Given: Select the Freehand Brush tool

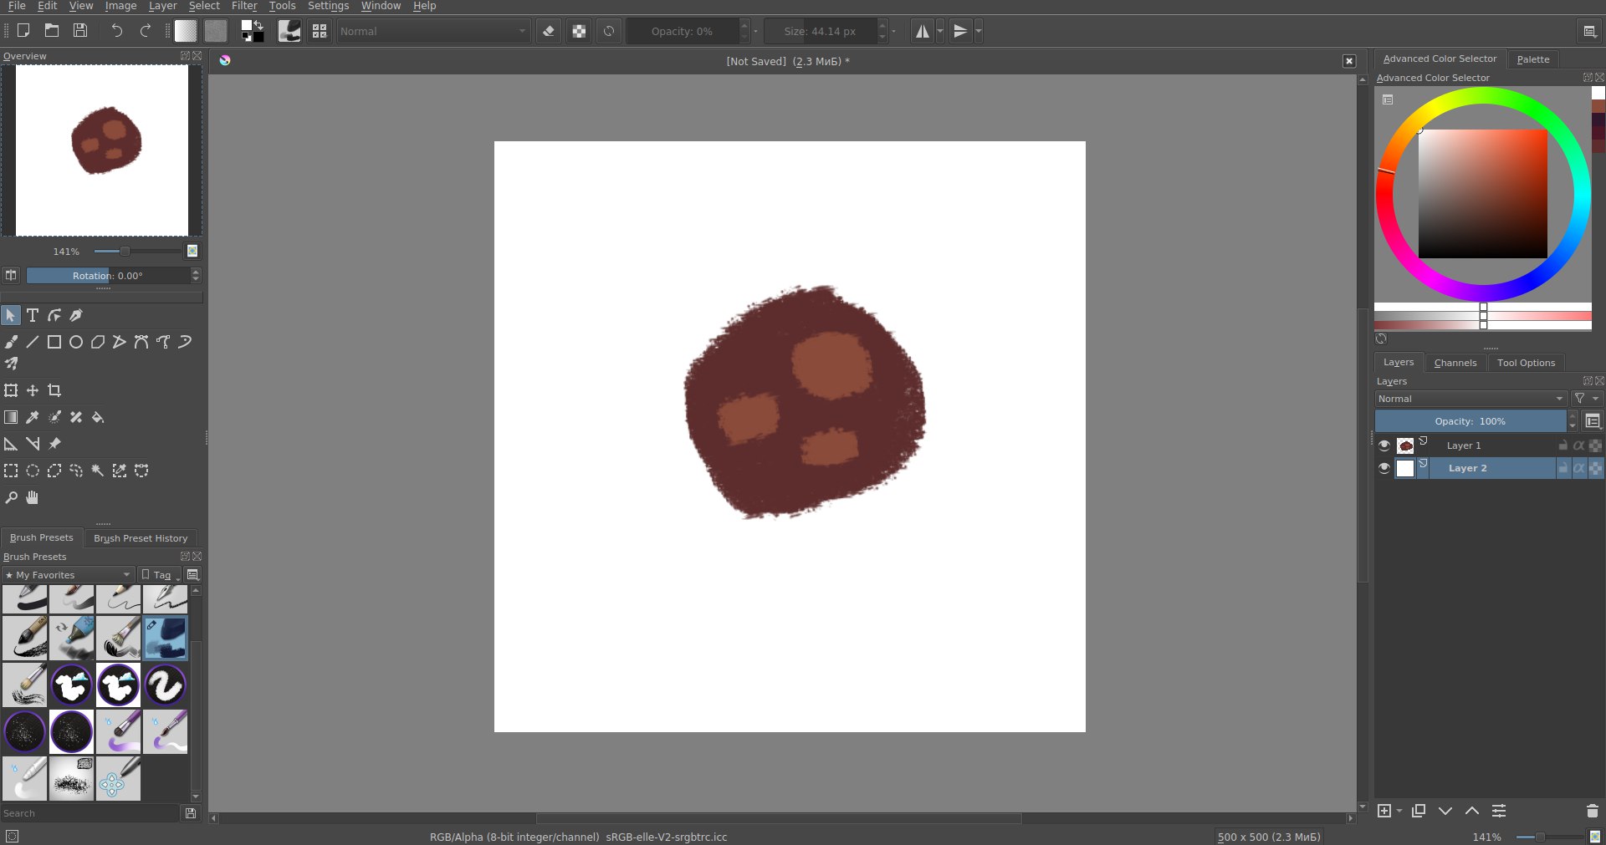Looking at the screenshot, I should 11,342.
